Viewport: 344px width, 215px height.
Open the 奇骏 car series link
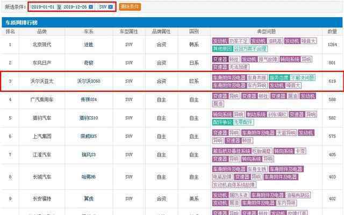click(89, 63)
